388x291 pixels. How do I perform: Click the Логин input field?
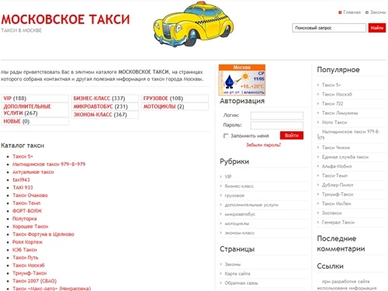(277, 116)
